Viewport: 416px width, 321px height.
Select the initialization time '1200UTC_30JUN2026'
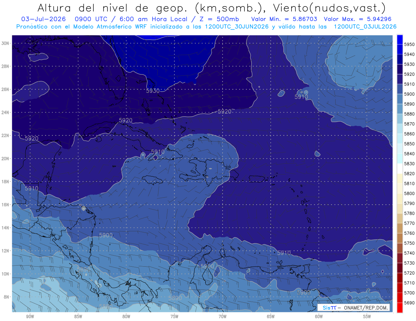237,26
